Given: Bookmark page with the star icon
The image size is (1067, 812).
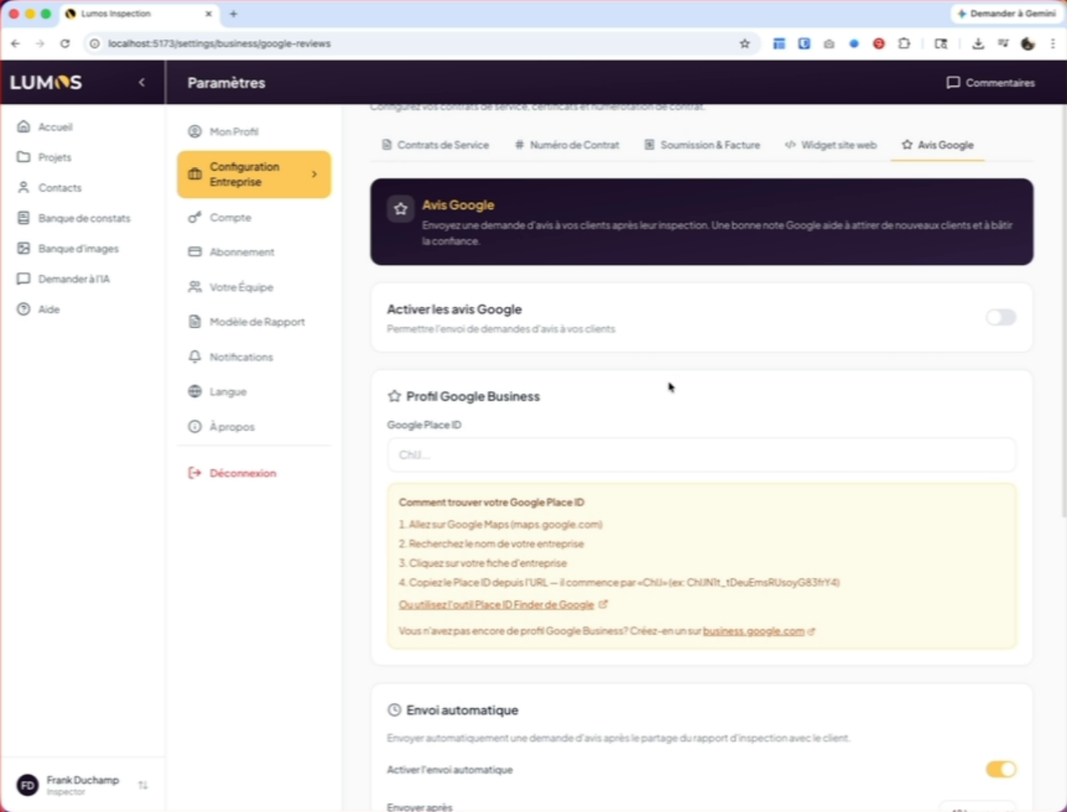Looking at the screenshot, I should 744,44.
